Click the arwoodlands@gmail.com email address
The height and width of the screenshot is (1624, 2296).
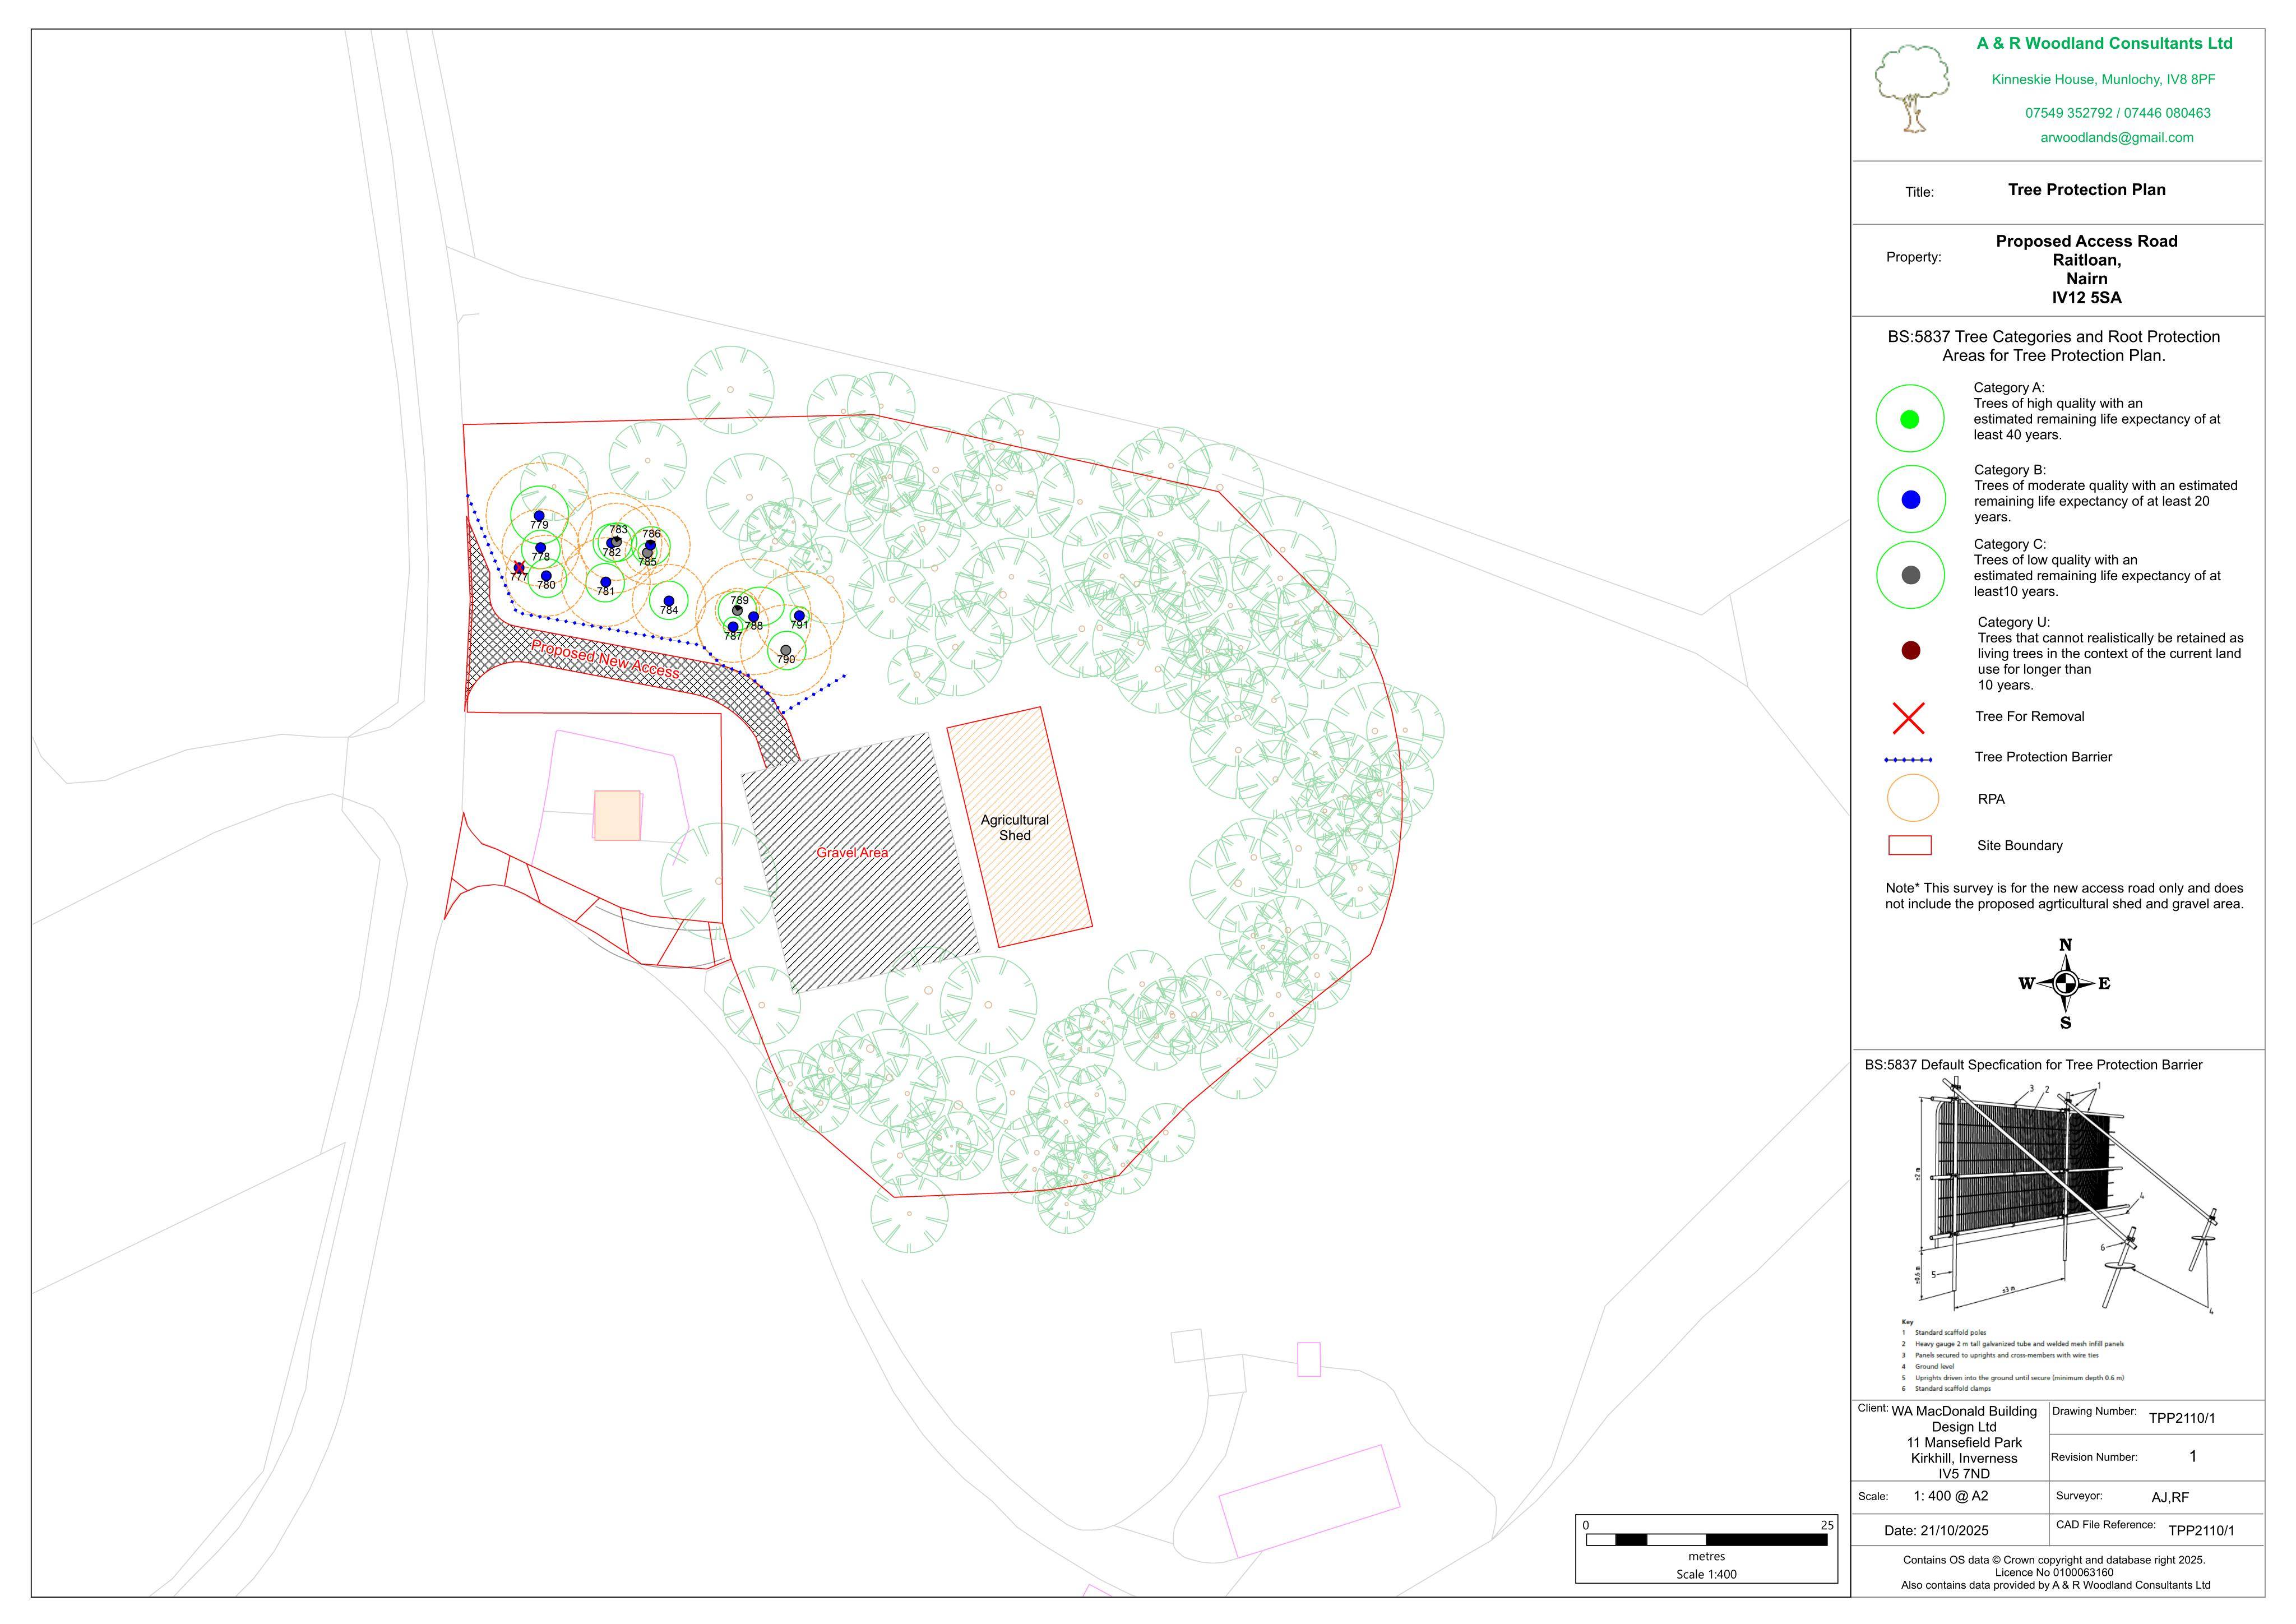(x=2117, y=138)
